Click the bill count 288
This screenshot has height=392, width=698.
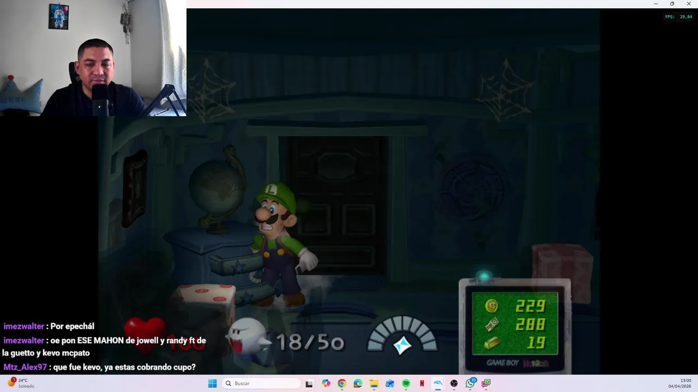pyautogui.click(x=530, y=324)
